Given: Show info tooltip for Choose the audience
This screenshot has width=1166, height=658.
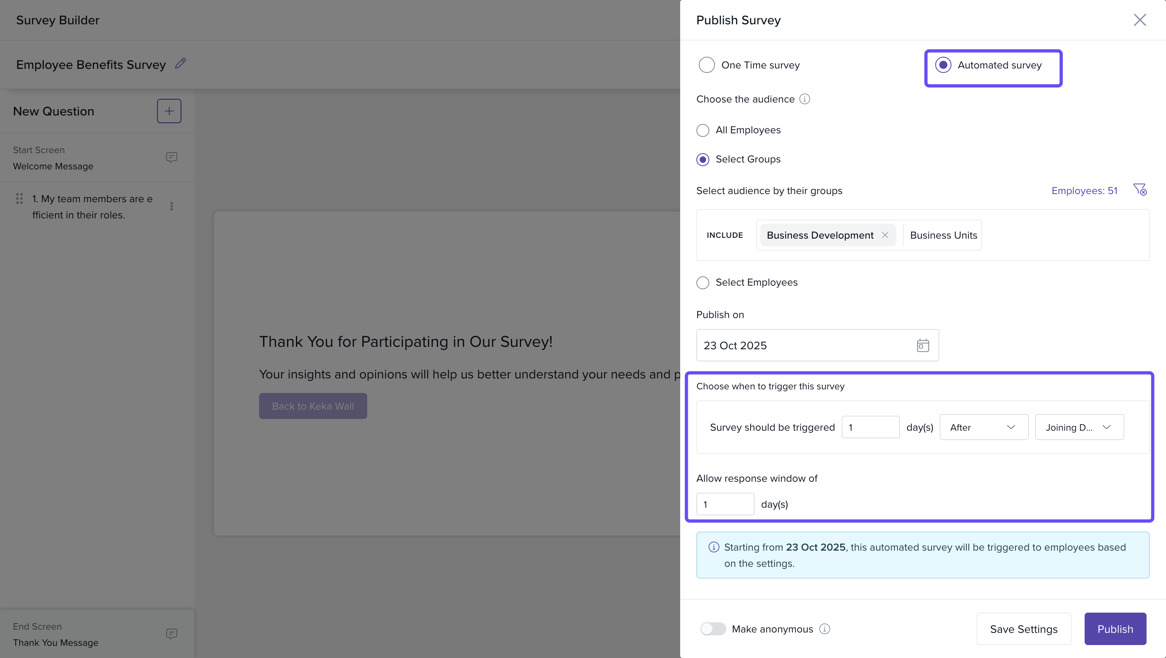Looking at the screenshot, I should pos(804,99).
